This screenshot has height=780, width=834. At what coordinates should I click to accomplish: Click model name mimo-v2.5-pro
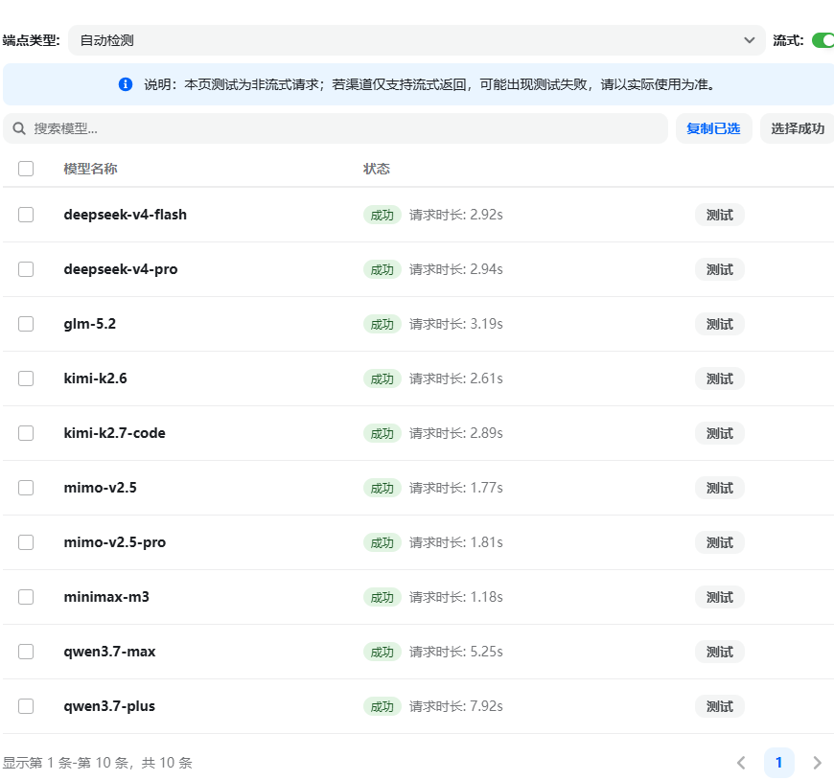pos(115,542)
